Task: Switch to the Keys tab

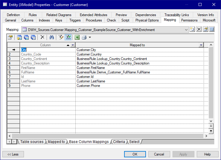Action: coord(59,20)
